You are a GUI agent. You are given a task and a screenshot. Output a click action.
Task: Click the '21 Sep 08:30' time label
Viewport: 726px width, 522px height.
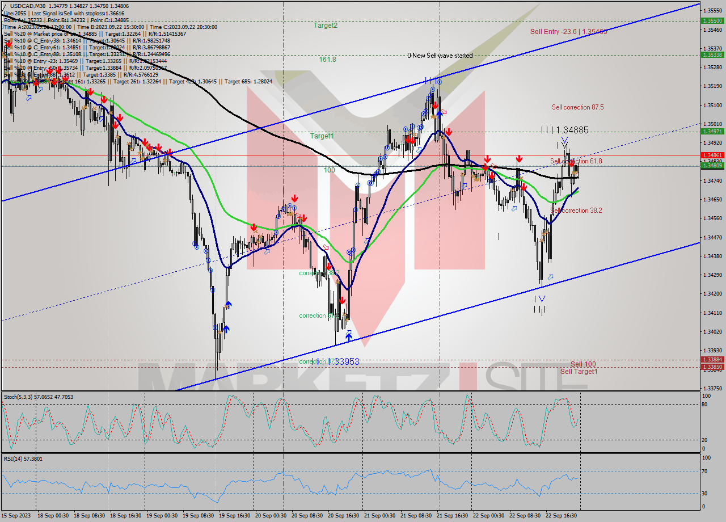415,516
